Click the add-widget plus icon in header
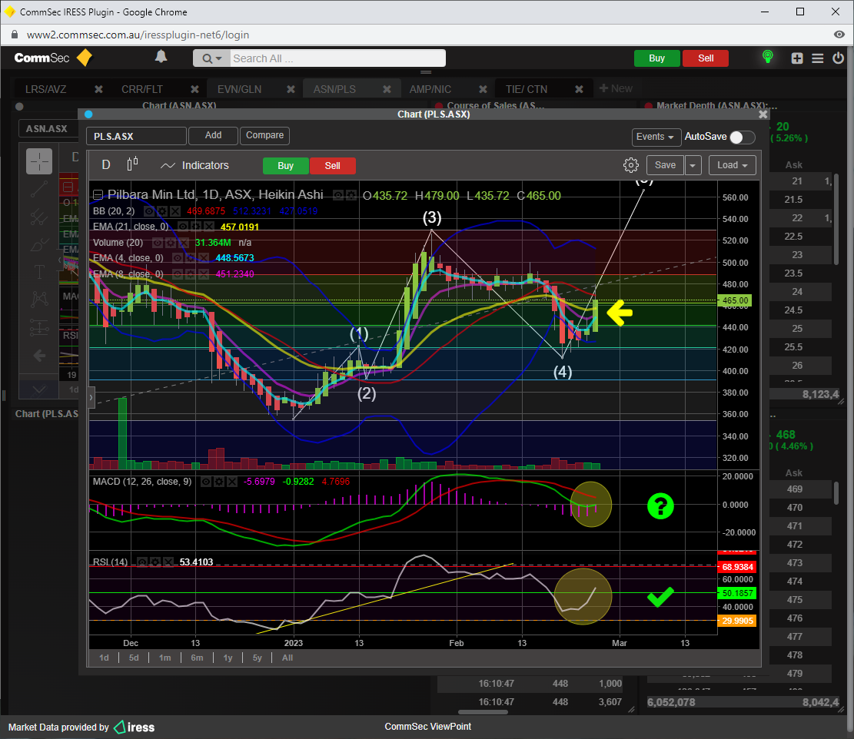Image resolution: width=854 pixels, height=739 pixels. point(797,58)
